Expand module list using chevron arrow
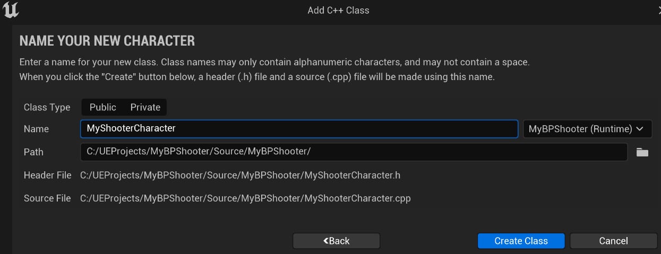Screen dimensions: 661x254 pyautogui.click(x=640, y=129)
